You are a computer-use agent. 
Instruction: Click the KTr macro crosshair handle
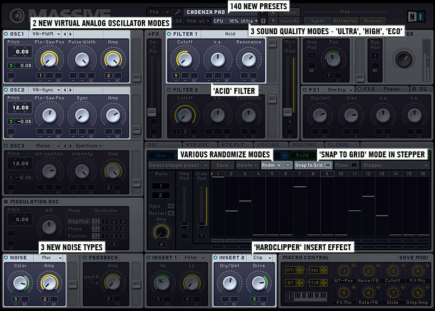(x=300, y=270)
